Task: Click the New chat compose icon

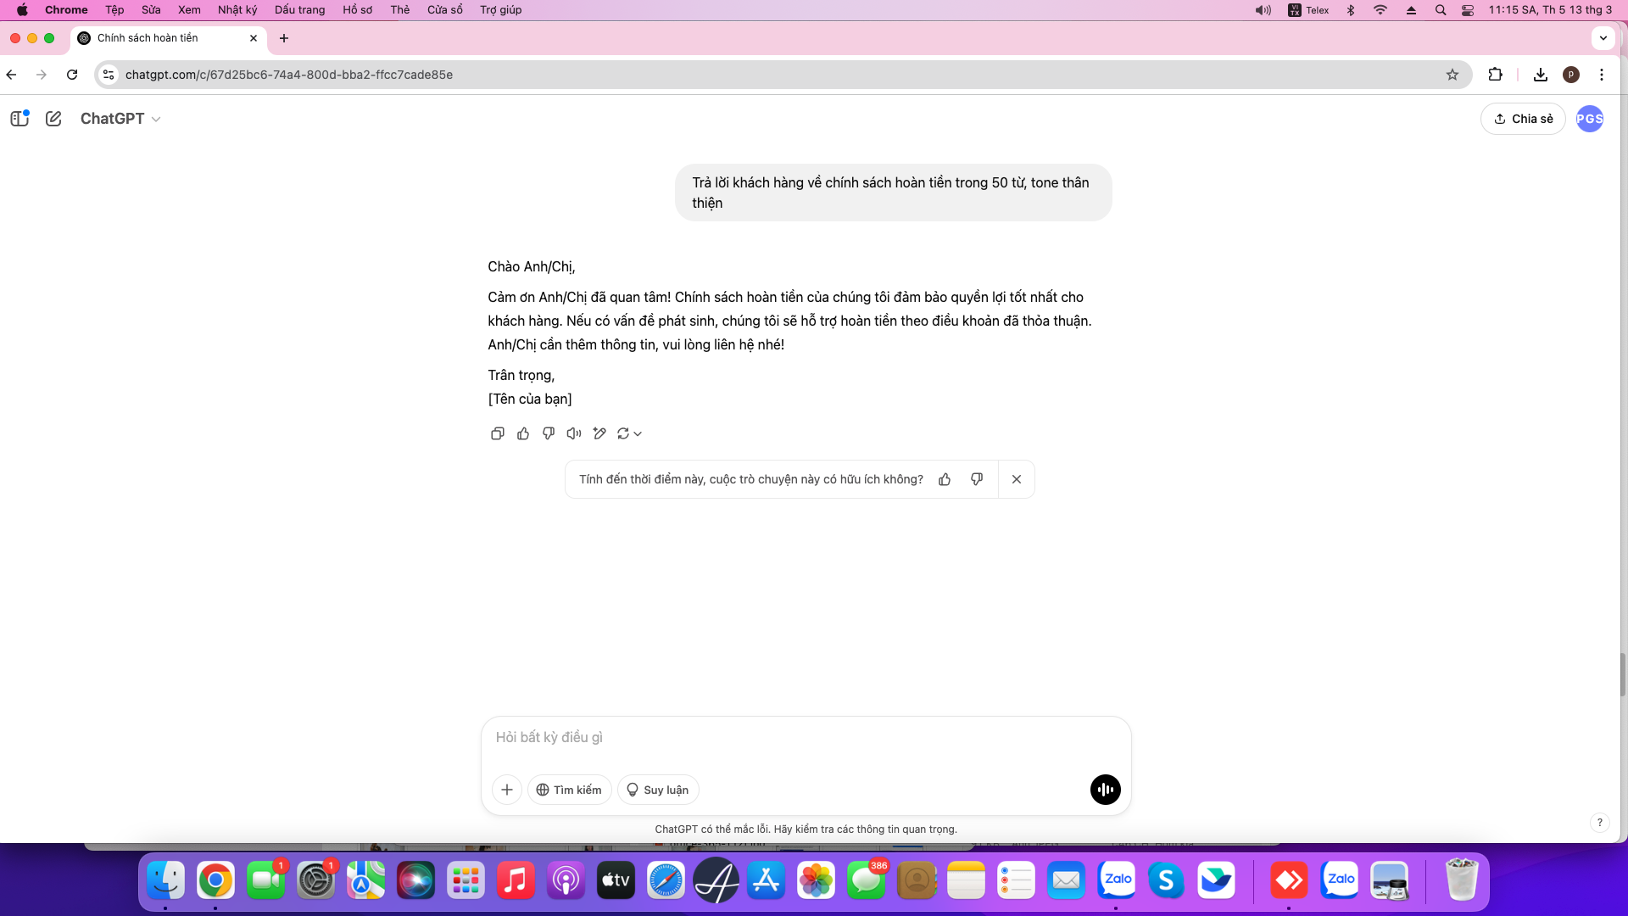Action: [53, 117]
